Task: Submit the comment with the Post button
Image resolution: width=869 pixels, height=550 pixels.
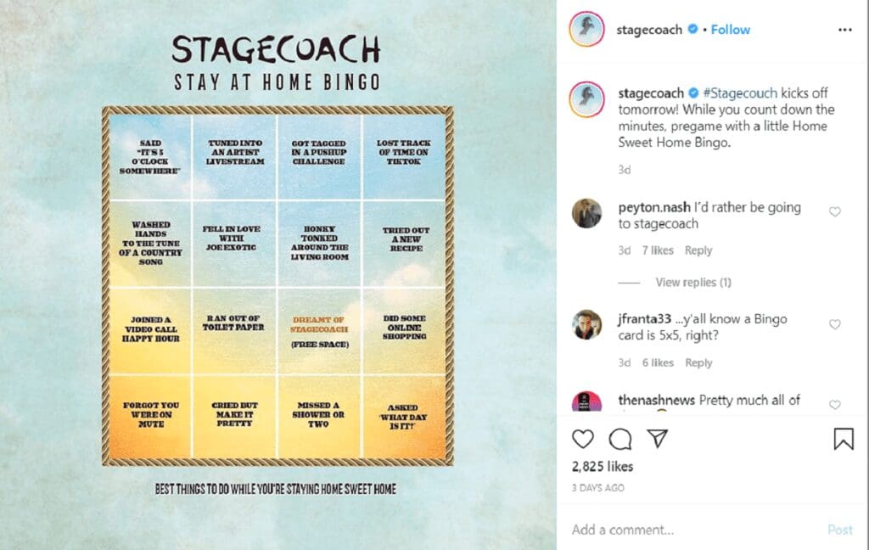Action: coord(839,530)
